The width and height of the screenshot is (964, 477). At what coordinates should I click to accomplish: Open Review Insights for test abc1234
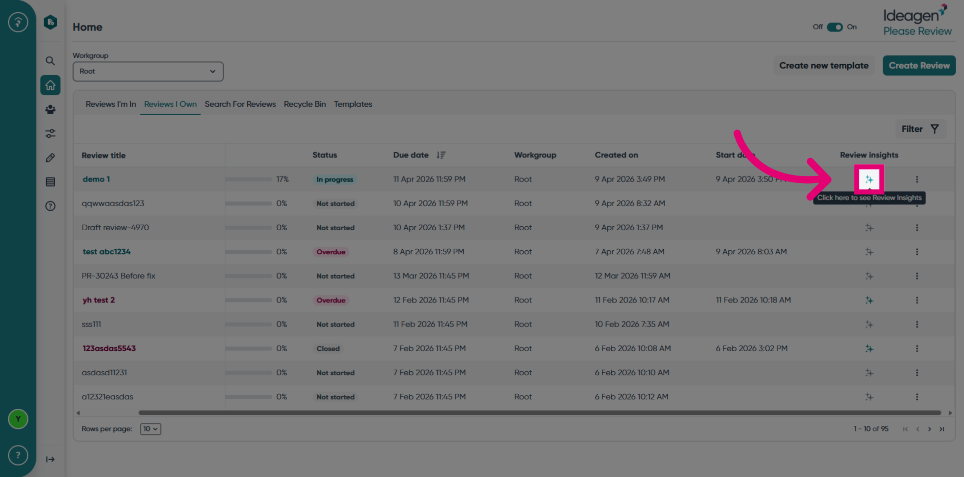click(869, 252)
